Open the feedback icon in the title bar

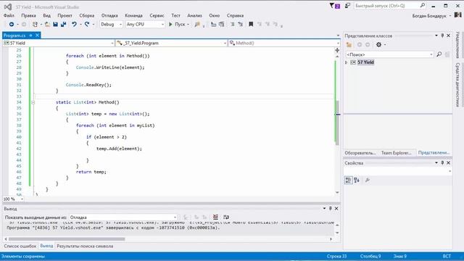(x=347, y=6)
